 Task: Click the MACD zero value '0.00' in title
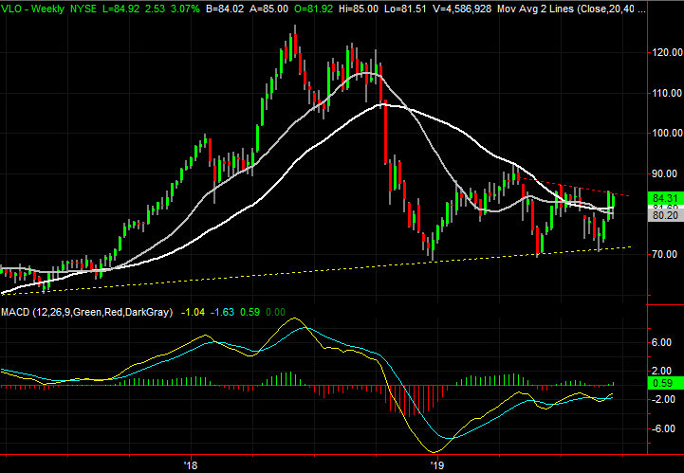[x=275, y=312]
